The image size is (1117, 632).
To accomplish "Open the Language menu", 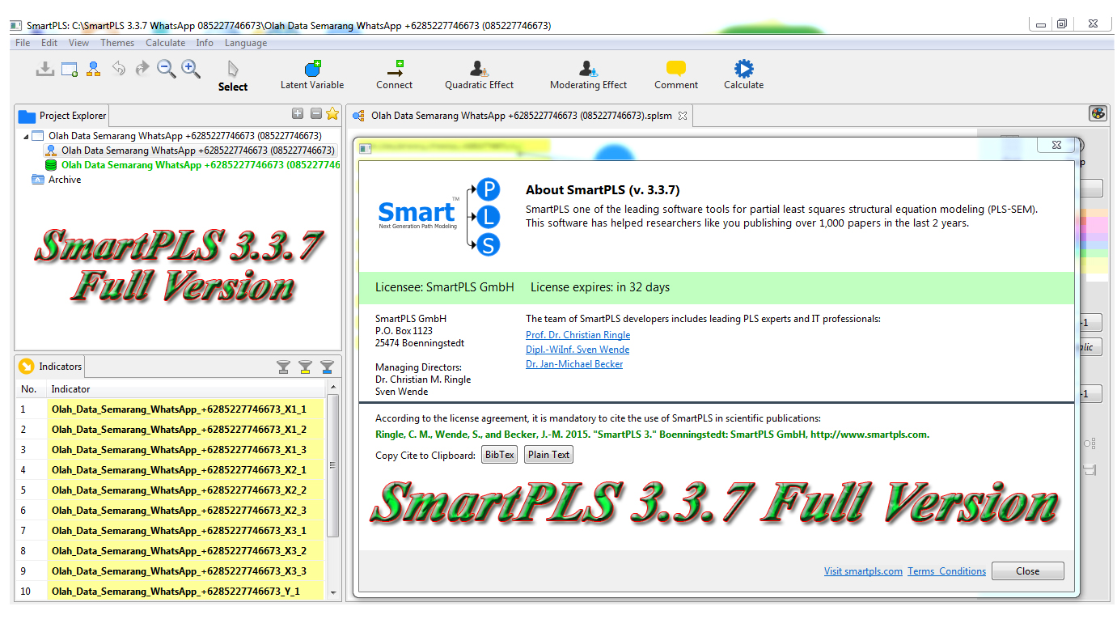I will click(246, 43).
